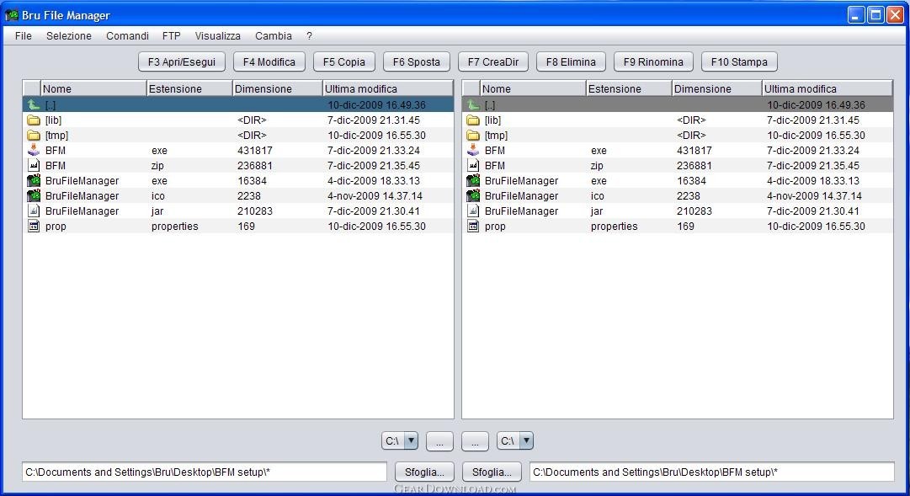Click the F3 Apri/Esegui button

pyautogui.click(x=182, y=62)
